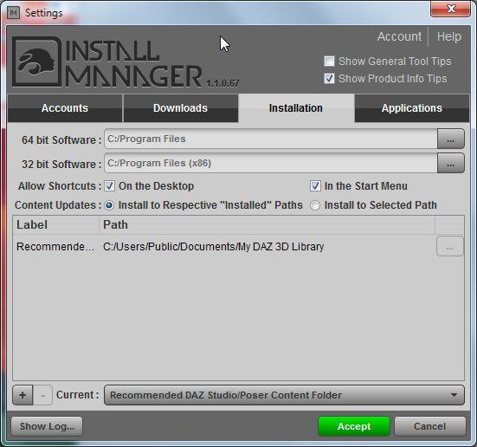
Task: Open the Current content folder dropdown
Action: pyautogui.click(x=284, y=395)
